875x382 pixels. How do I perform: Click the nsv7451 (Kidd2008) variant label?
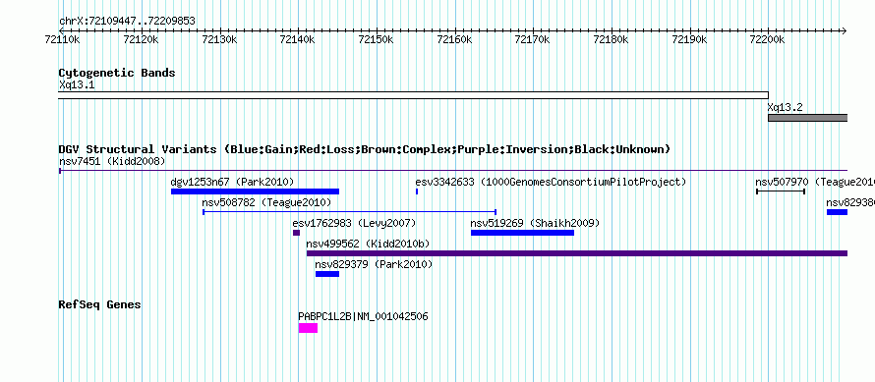pyautogui.click(x=112, y=162)
